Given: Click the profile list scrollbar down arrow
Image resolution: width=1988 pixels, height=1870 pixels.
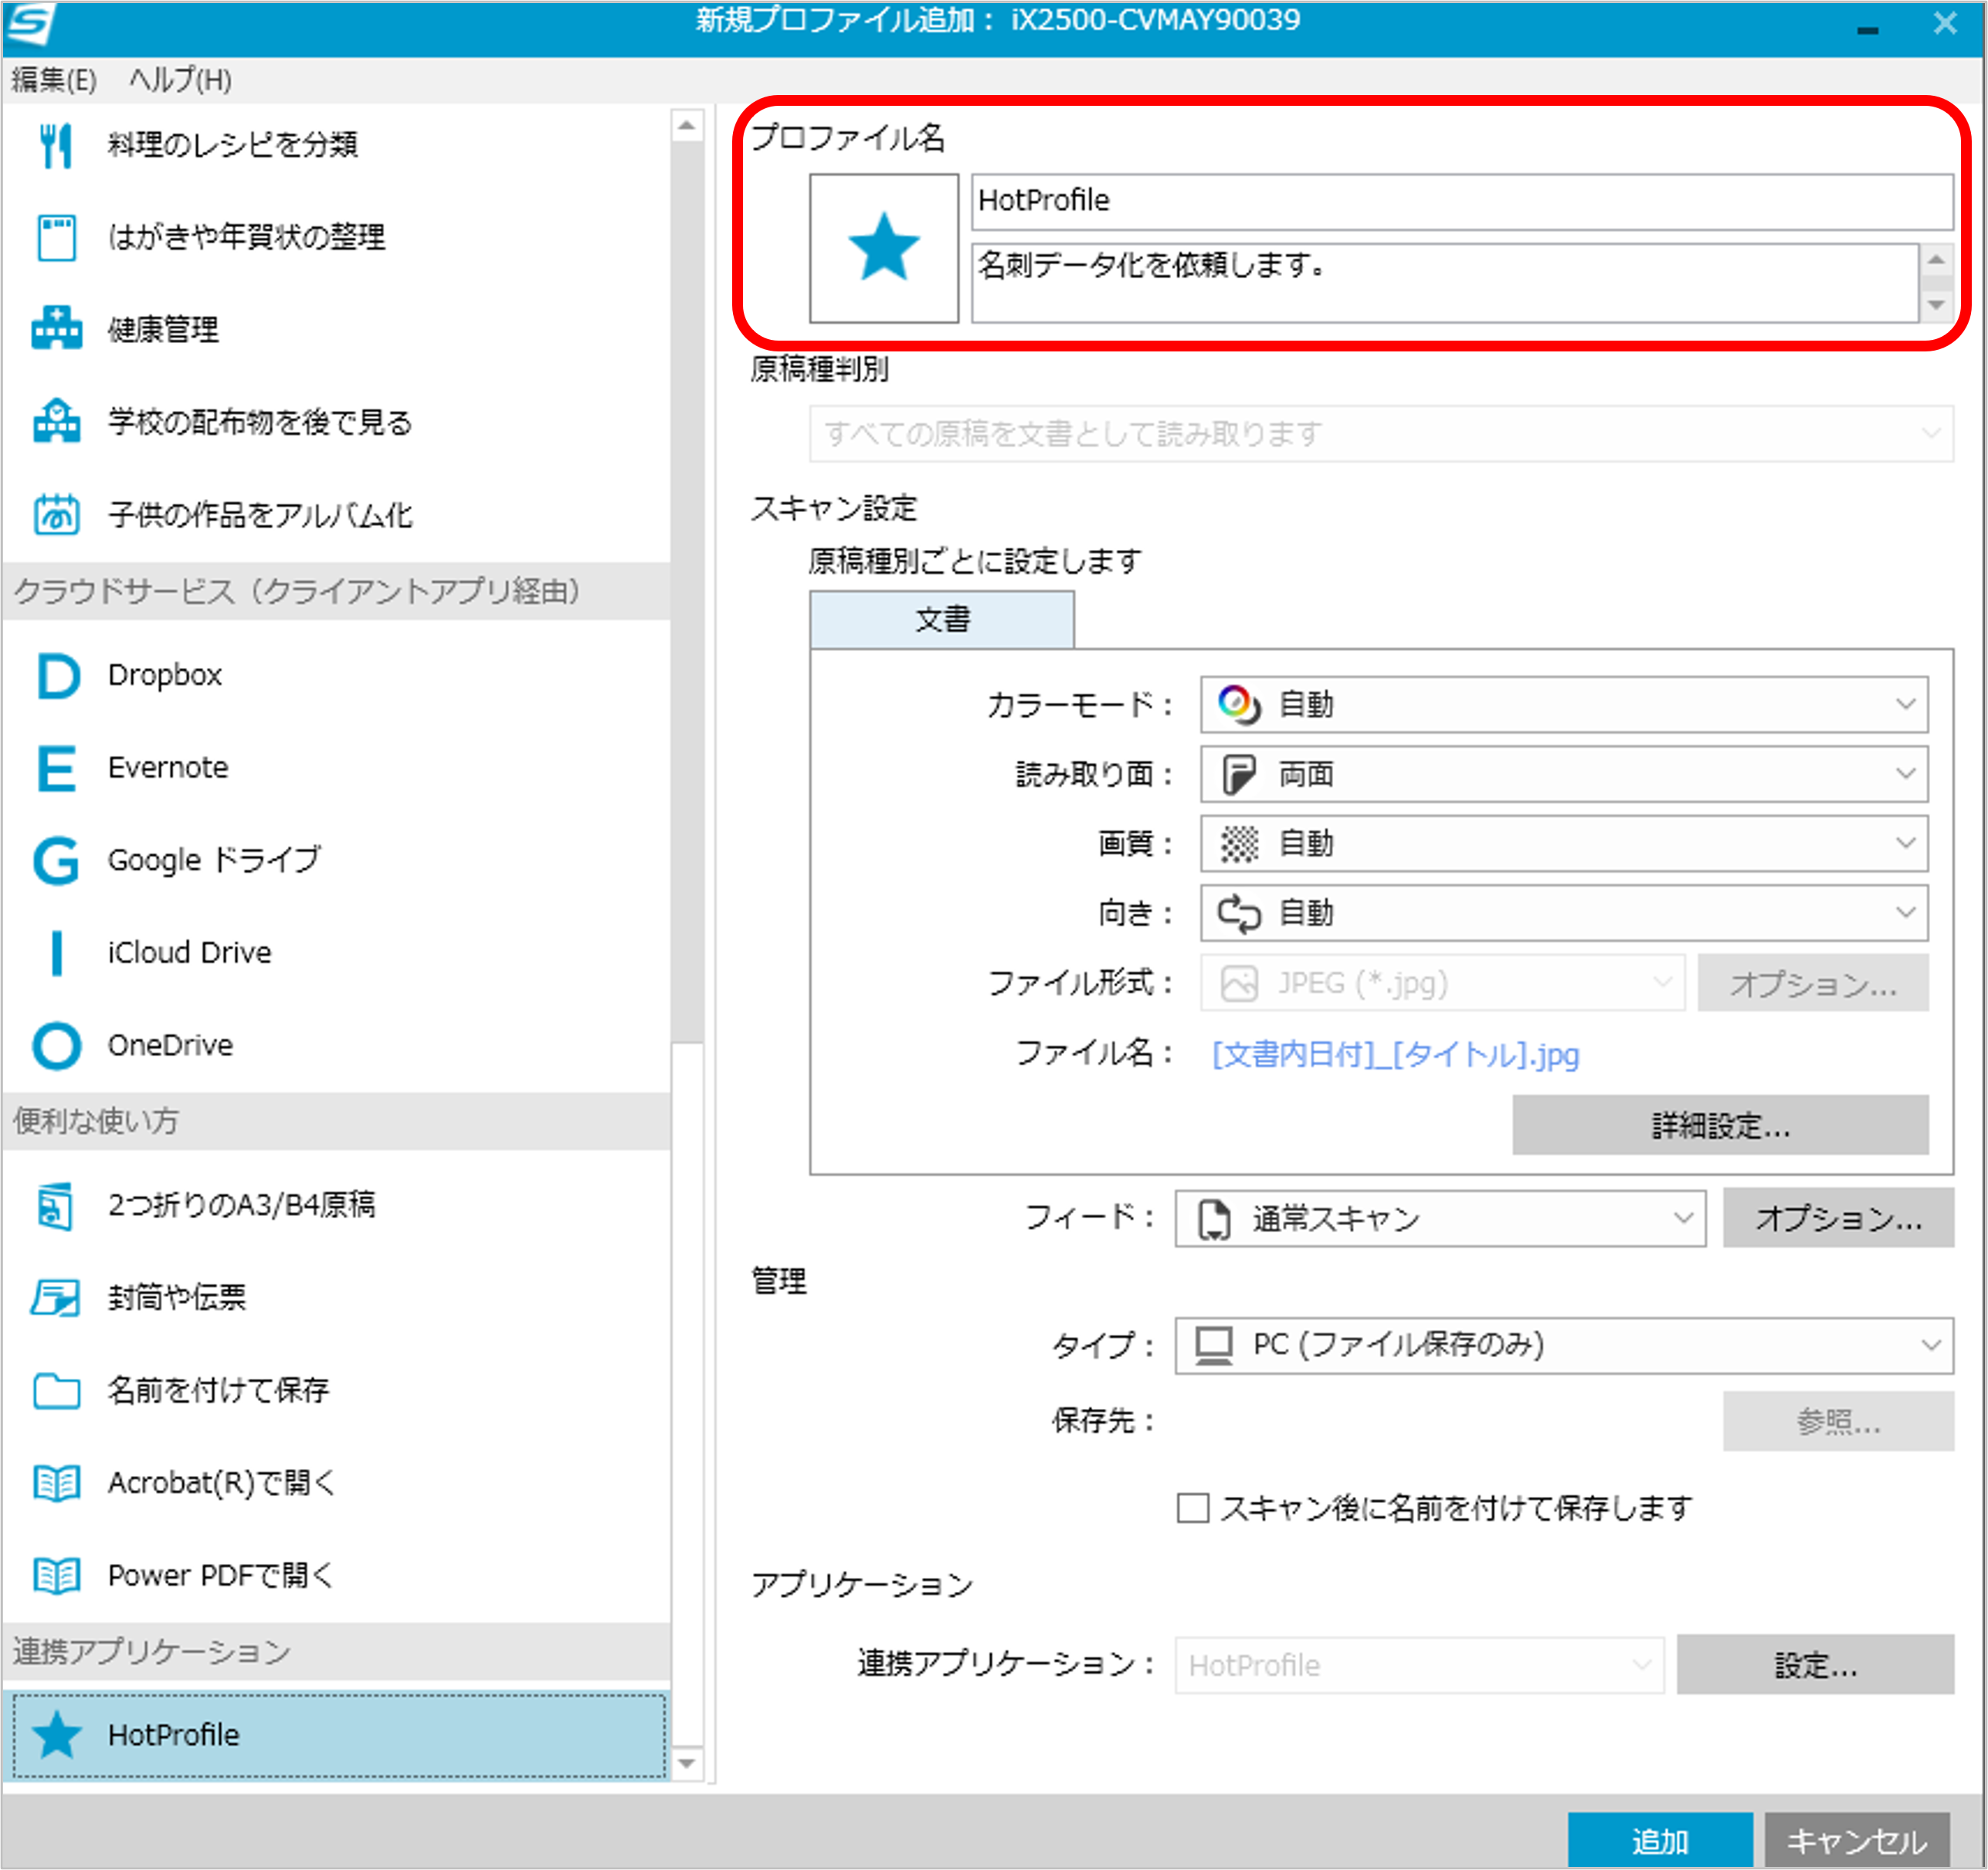Looking at the screenshot, I should tap(687, 1763).
